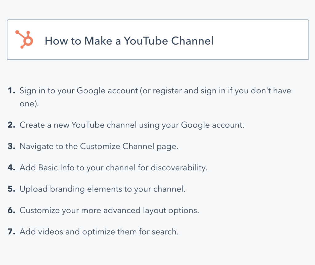Click the "How to Make a YouTube Channel" heading
315x265 pixels.
click(129, 41)
